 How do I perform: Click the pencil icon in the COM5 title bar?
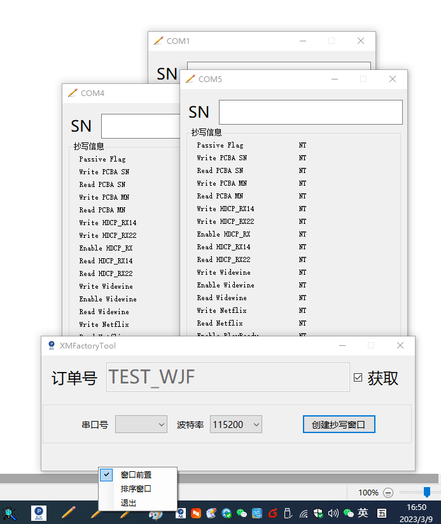coord(190,79)
